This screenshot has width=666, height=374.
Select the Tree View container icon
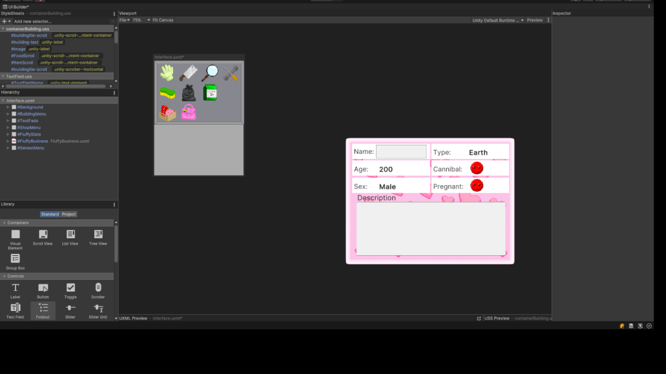[98, 235]
